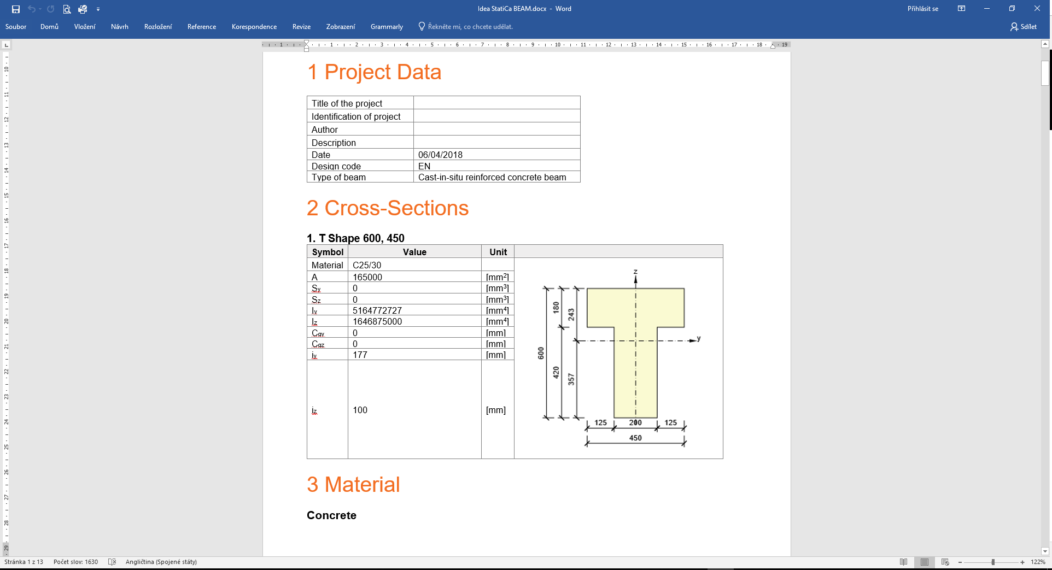The width and height of the screenshot is (1052, 570).
Task: Switch to Read Mode view icon
Action: [904, 562]
